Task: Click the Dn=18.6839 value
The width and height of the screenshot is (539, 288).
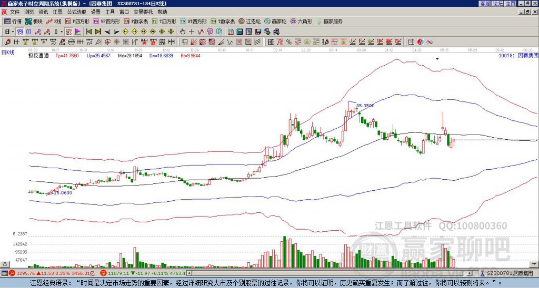Action: (161, 56)
